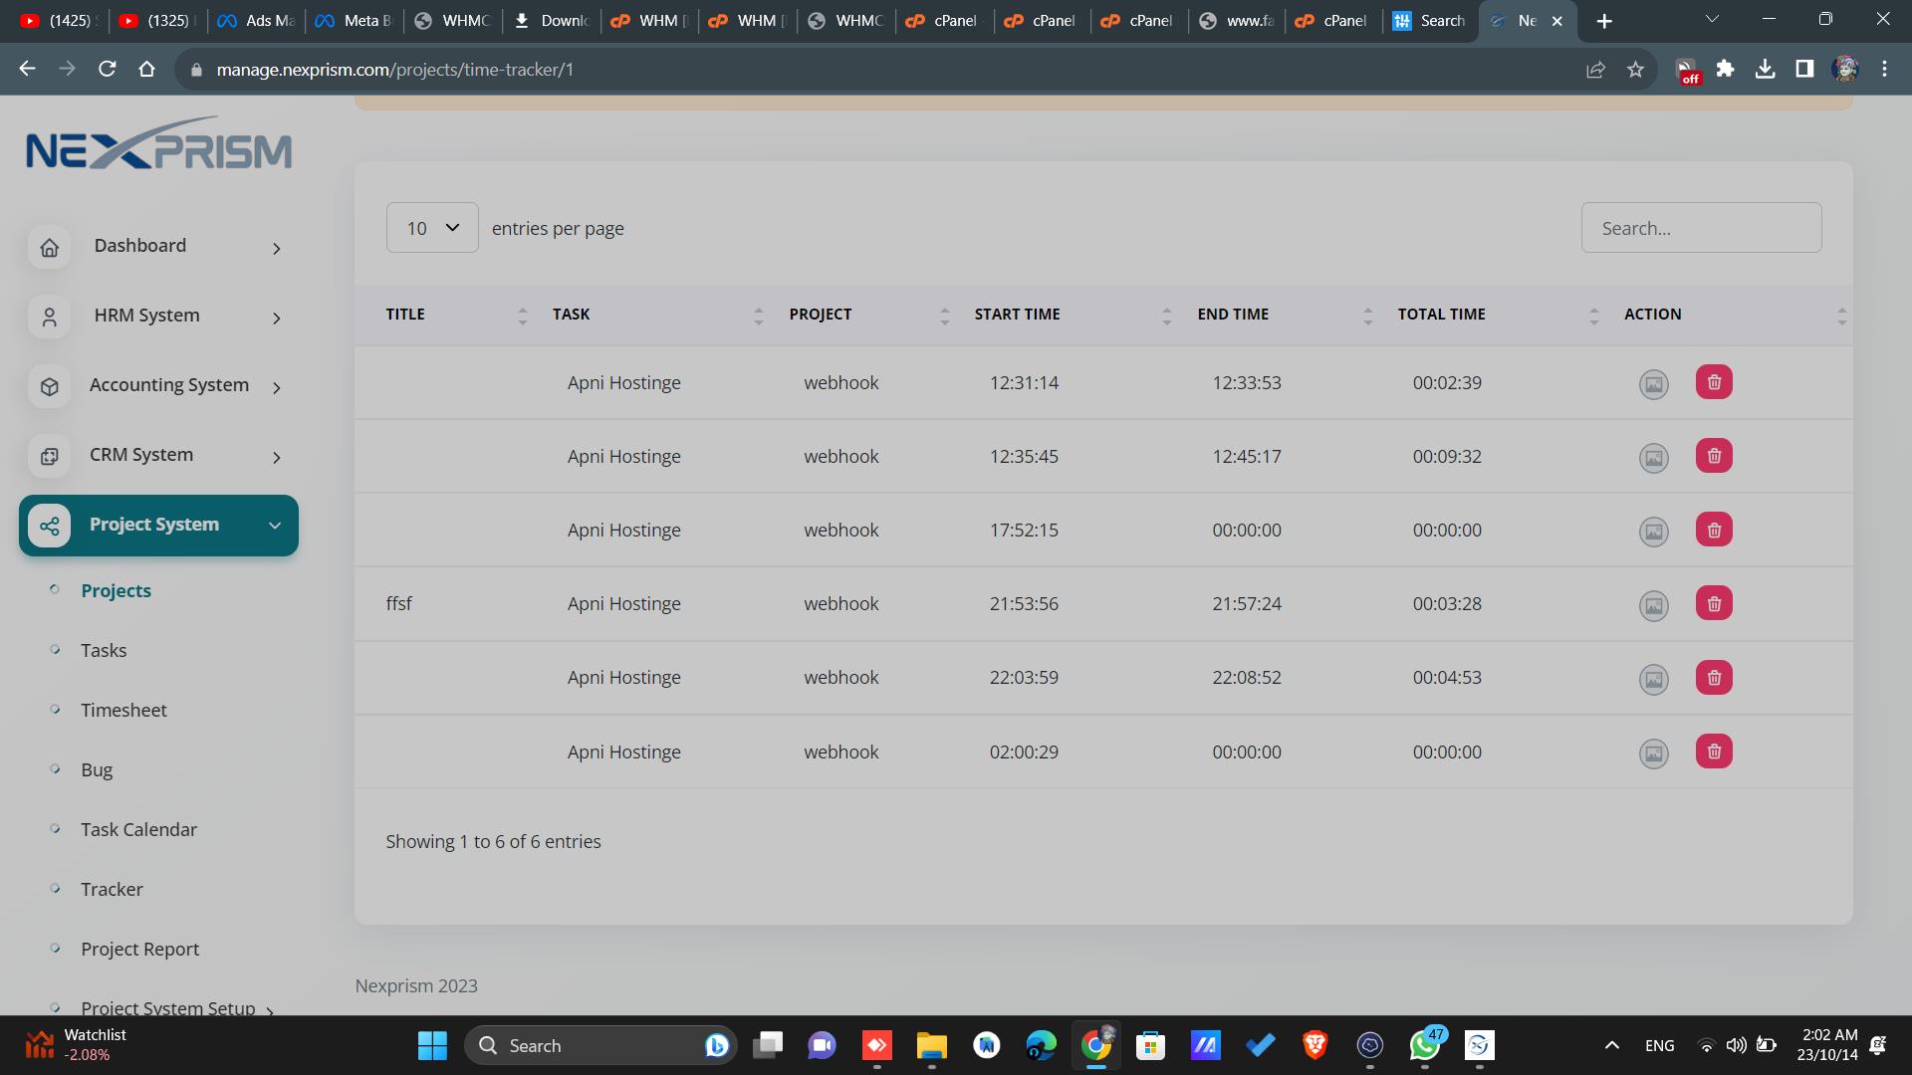The width and height of the screenshot is (1912, 1075).
Task: Click the HRM System person icon
Action: click(x=50, y=317)
